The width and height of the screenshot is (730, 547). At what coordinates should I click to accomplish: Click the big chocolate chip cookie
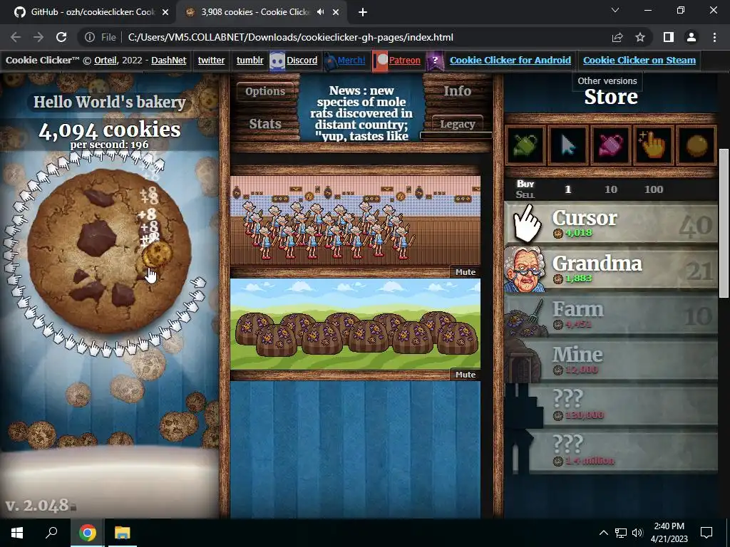pyautogui.click(x=109, y=250)
